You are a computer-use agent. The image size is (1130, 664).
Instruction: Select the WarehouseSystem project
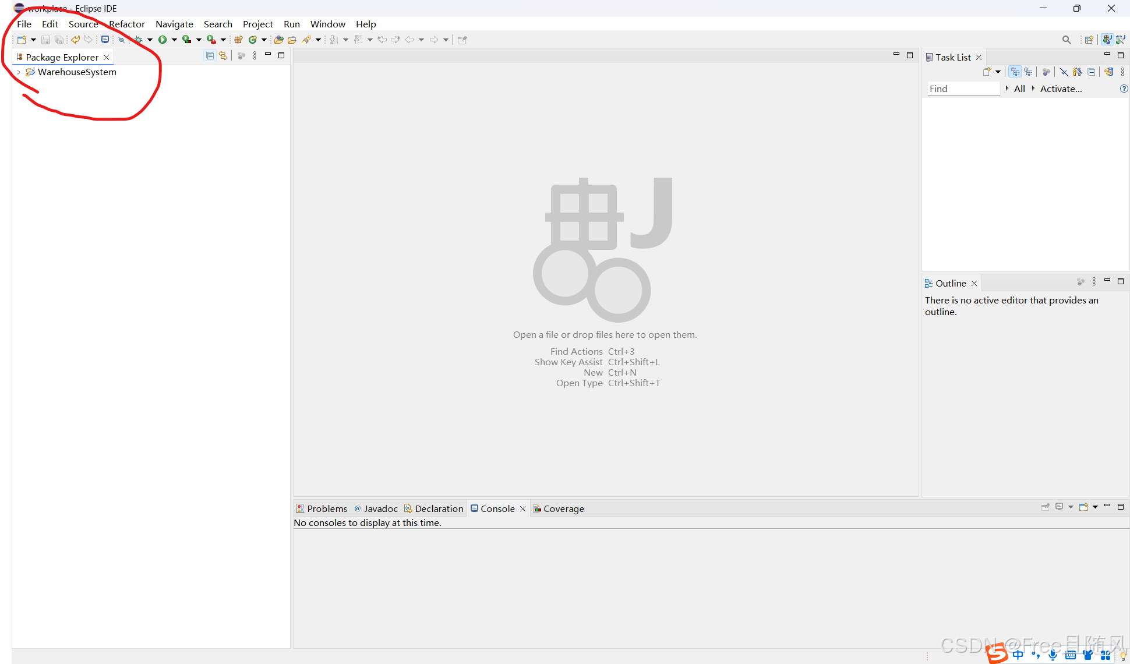77,72
